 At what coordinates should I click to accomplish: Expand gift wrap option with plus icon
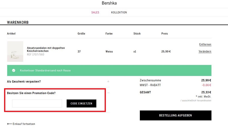click(x=108, y=81)
